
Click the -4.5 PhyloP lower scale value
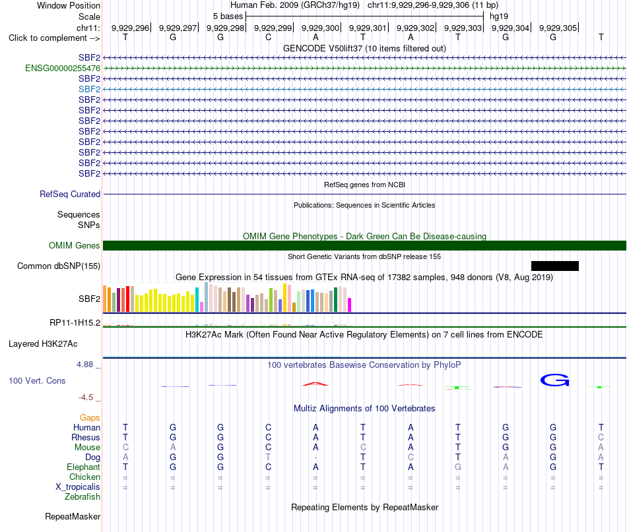point(86,398)
